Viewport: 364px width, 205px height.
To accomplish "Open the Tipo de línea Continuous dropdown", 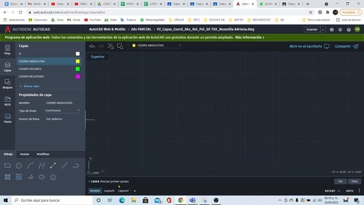I will click(x=63, y=110).
